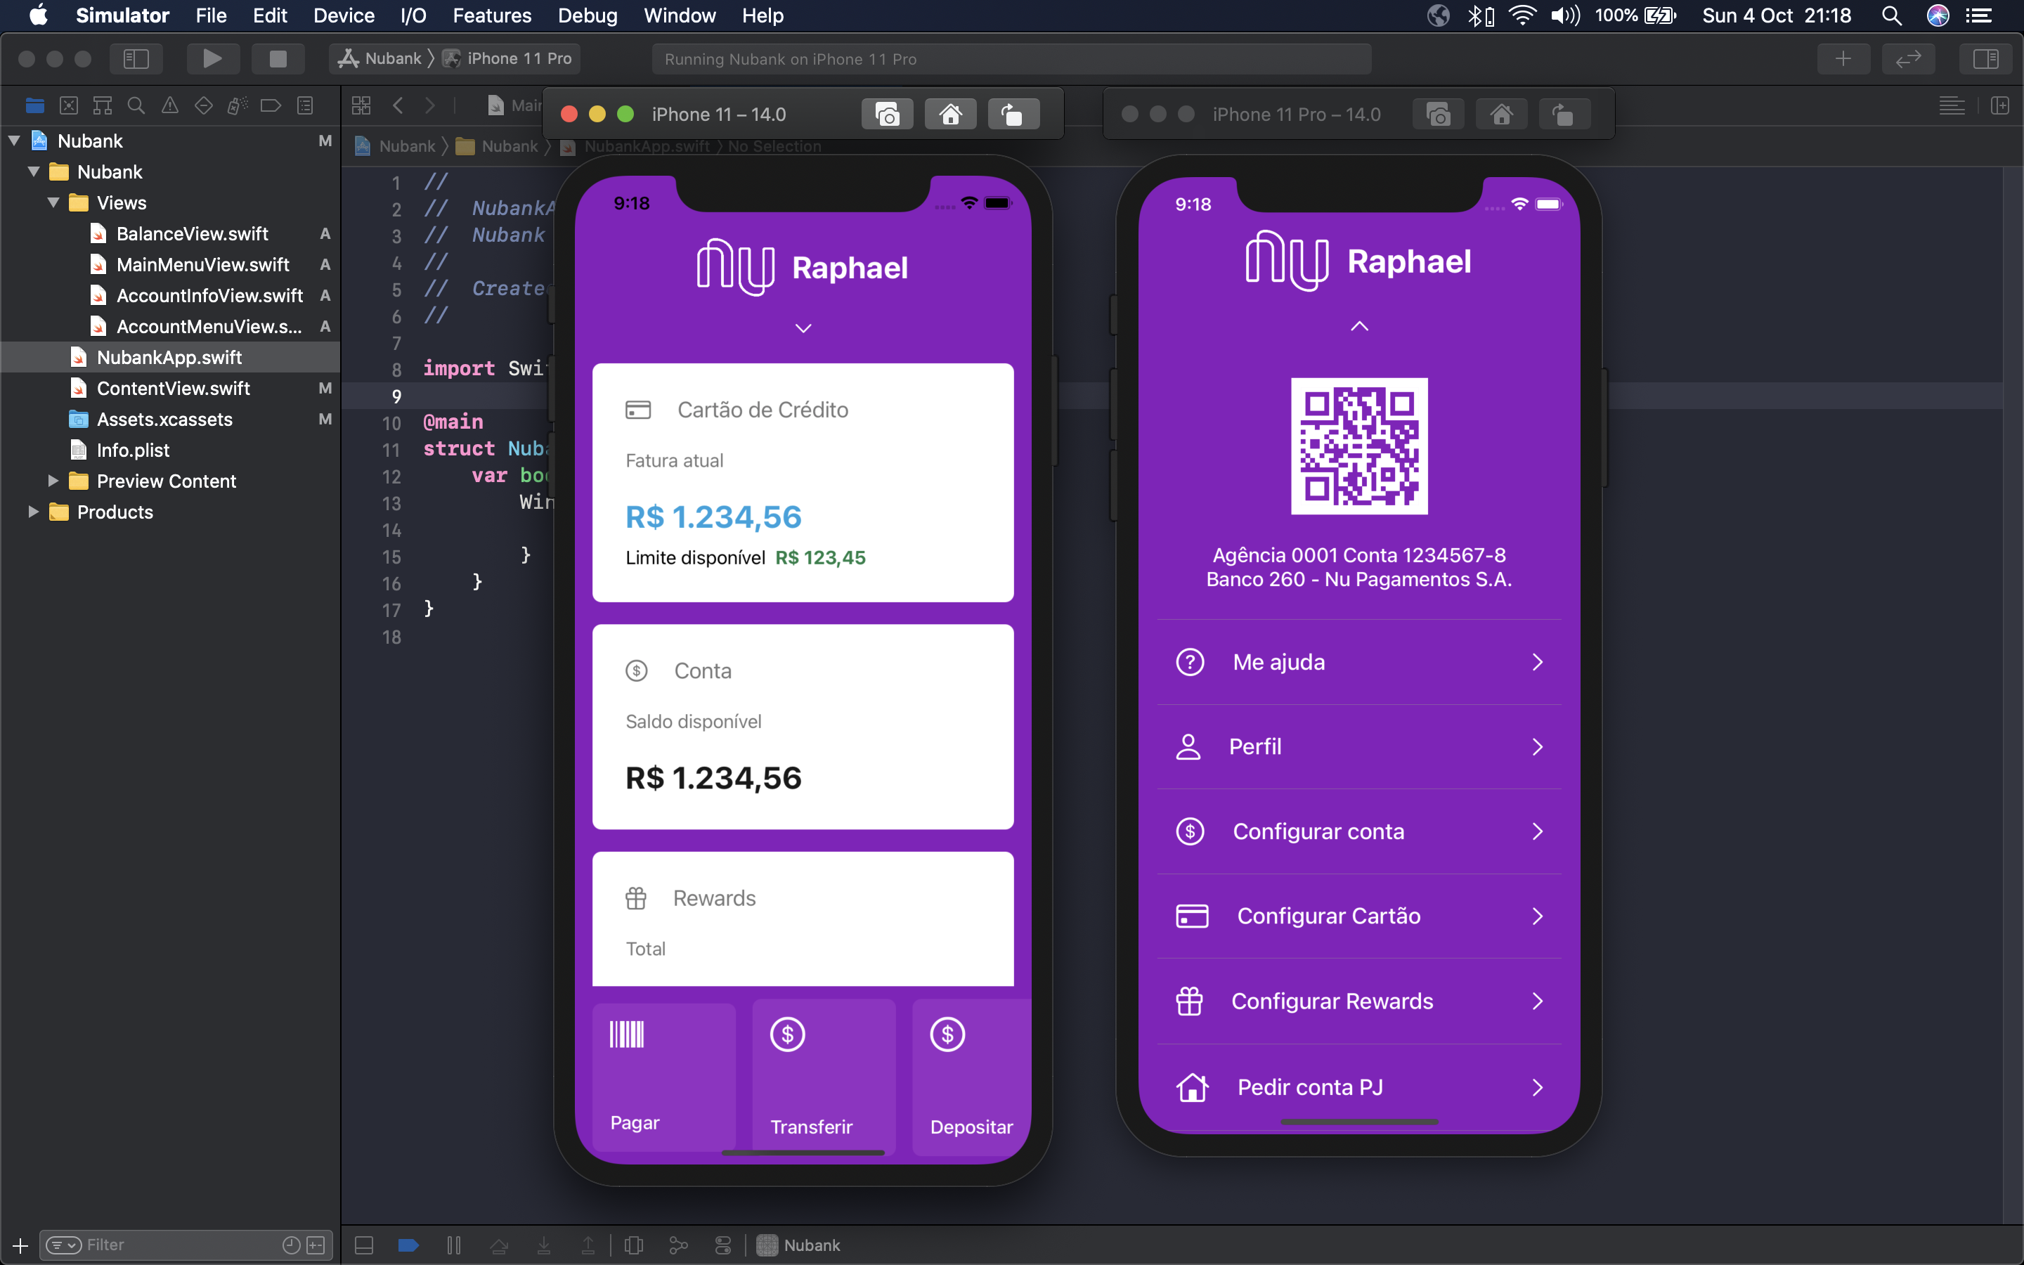Stop the running Nubank app
The width and height of the screenshot is (2024, 1265).
[x=278, y=58]
